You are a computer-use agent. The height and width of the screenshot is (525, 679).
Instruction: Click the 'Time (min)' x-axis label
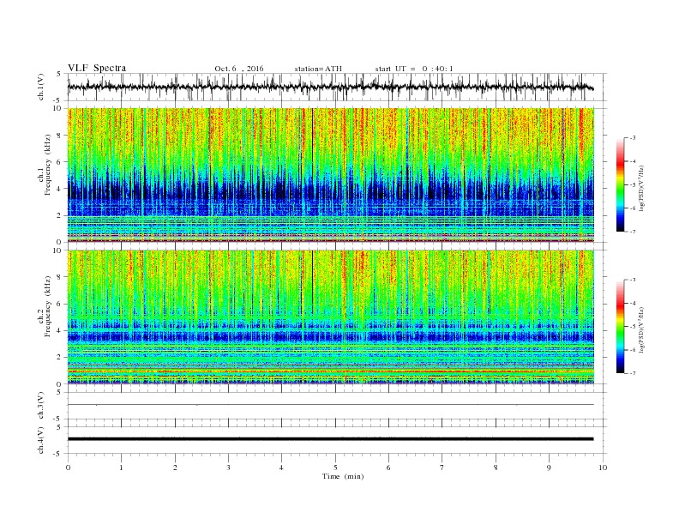point(343,476)
